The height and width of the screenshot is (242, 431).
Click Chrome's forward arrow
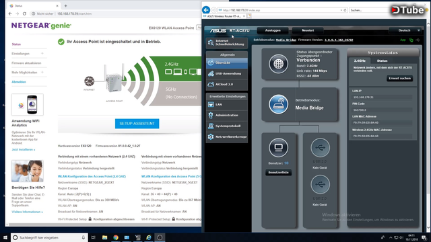point(17,13)
